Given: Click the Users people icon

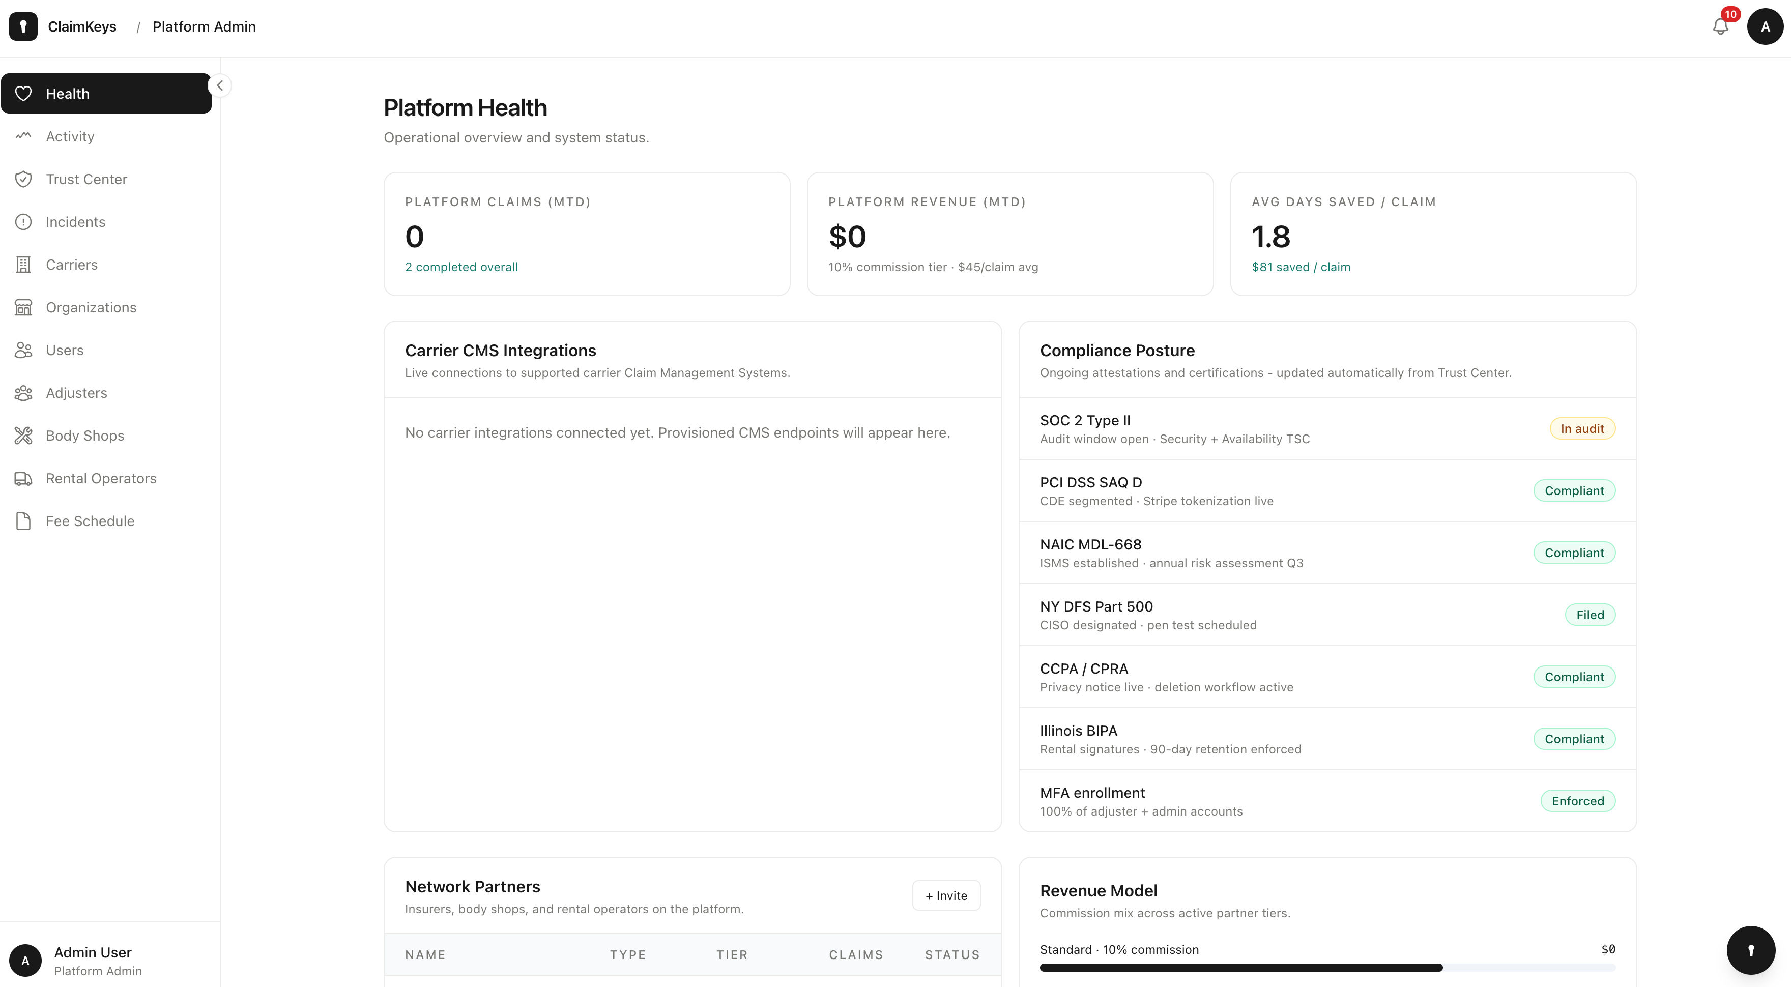Looking at the screenshot, I should (23, 350).
